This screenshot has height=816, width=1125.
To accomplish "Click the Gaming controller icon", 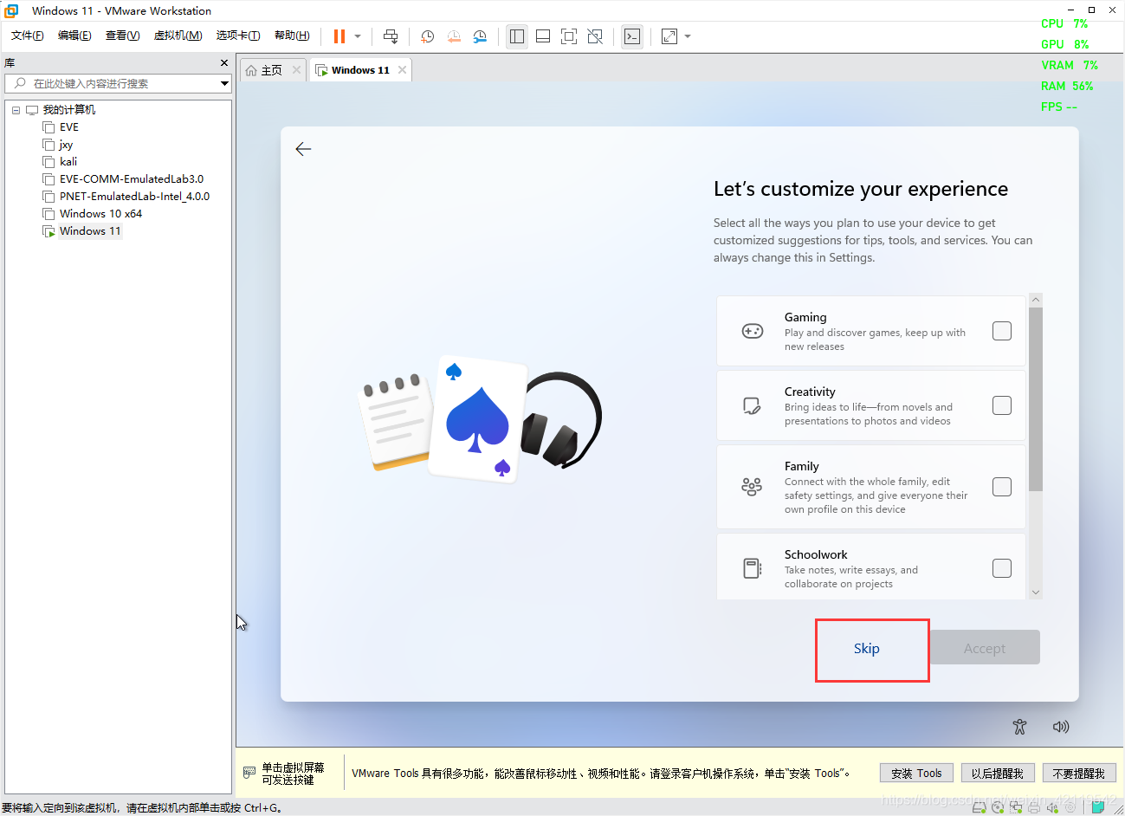I will coord(753,331).
